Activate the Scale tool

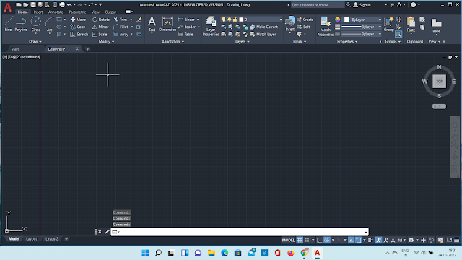point(100,35)
